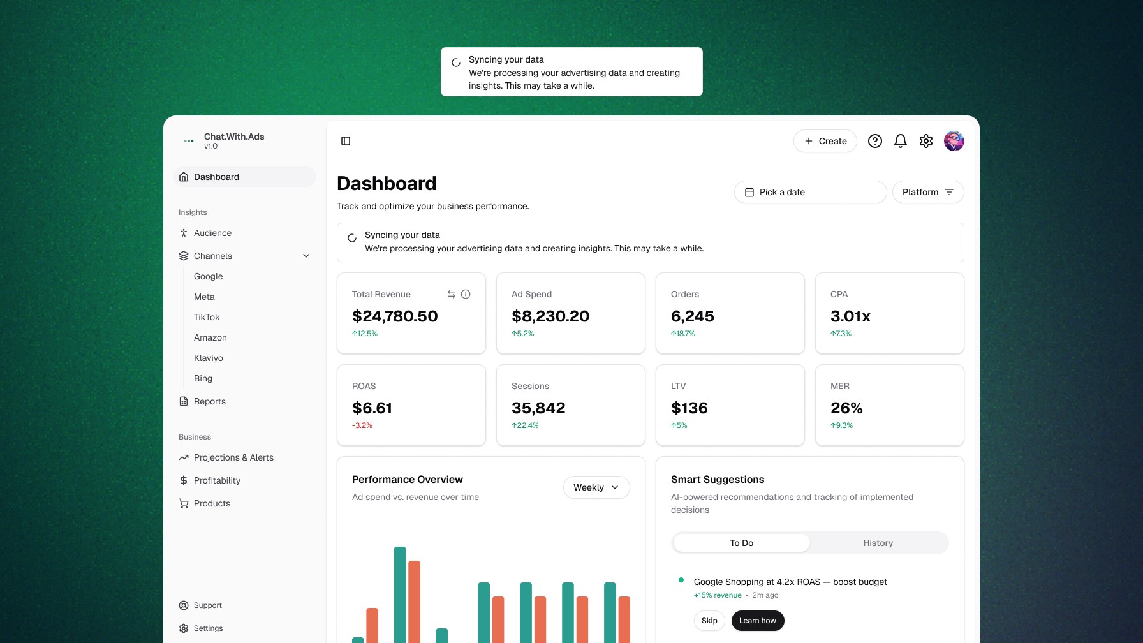This screenshot has width=1143, height=643.
Task: Click the Create button
Action: point(825,141)
